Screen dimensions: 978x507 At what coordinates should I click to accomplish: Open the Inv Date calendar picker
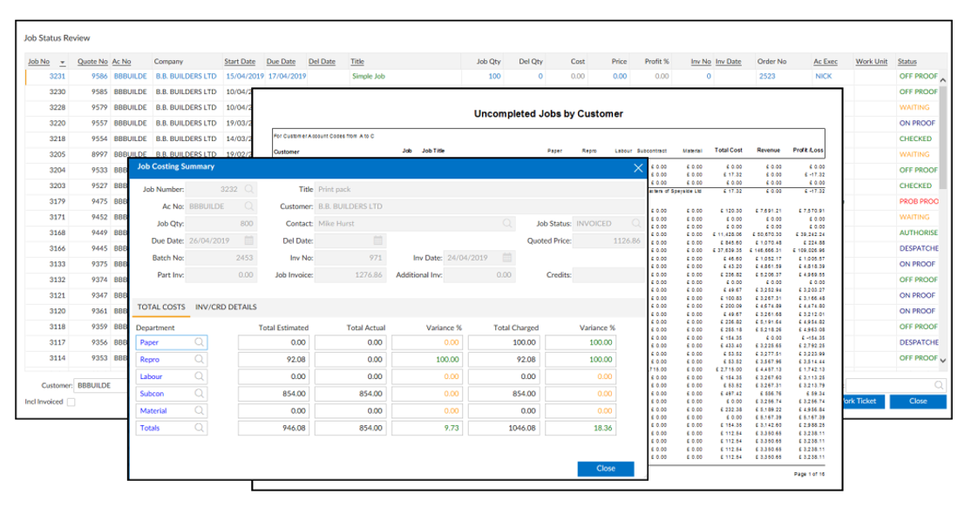(506, 257)
